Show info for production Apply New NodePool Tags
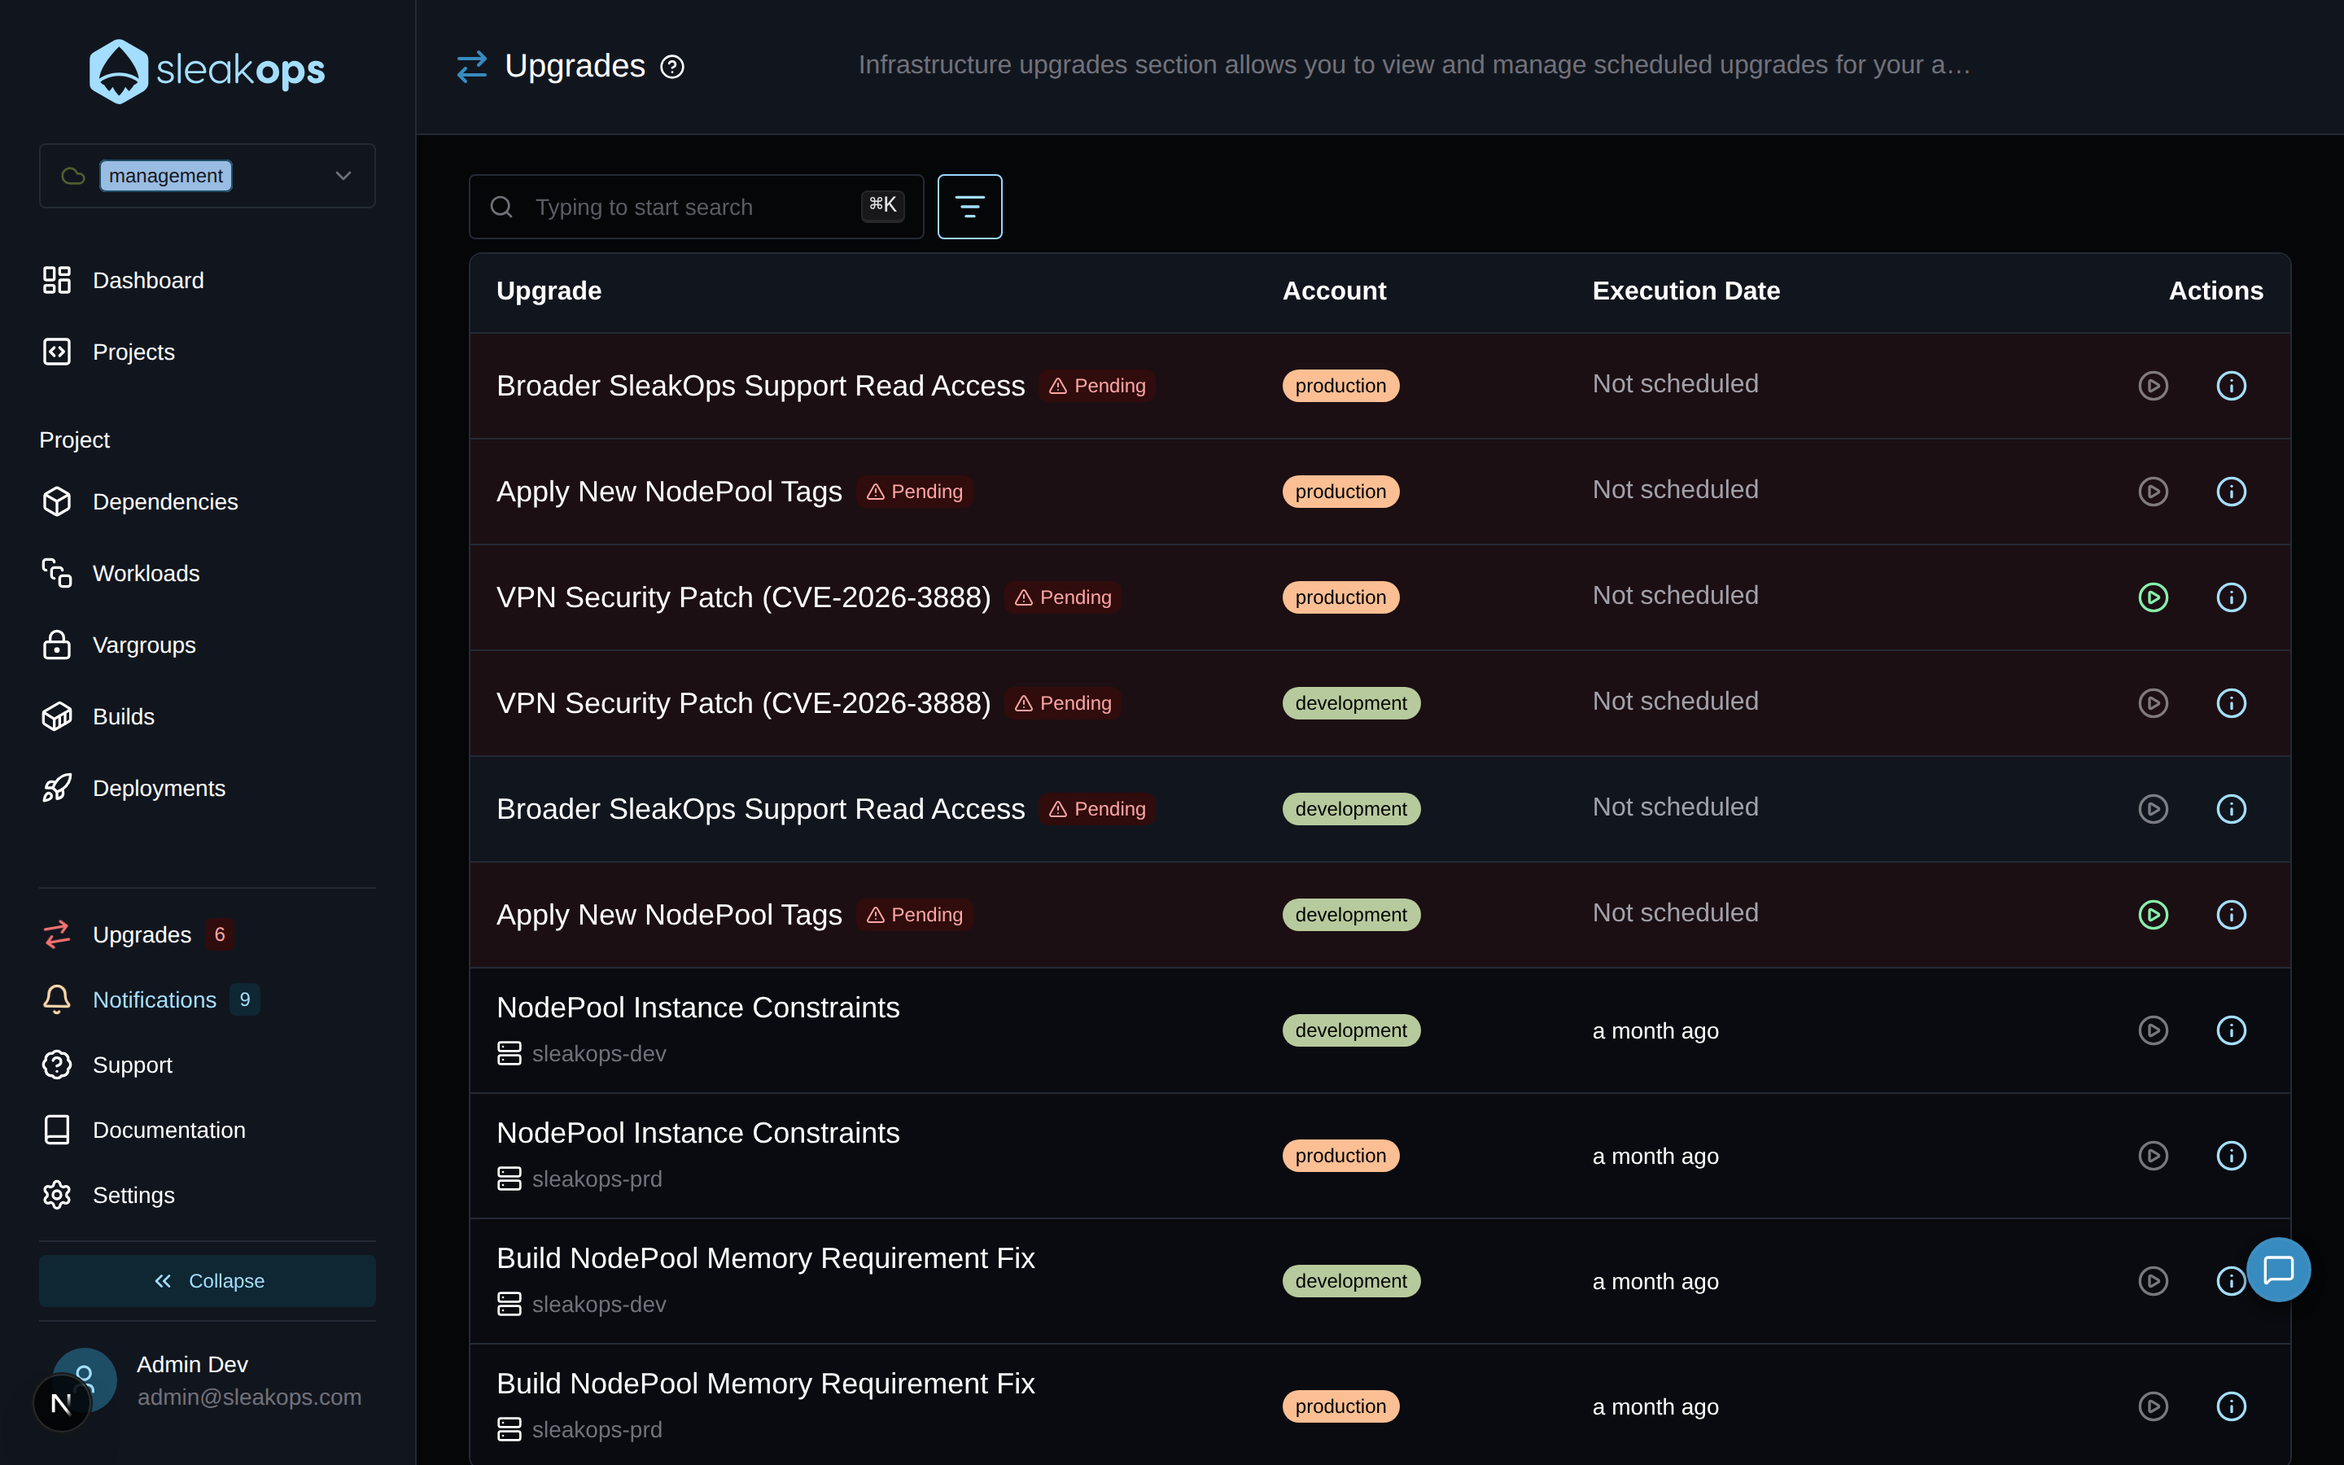 [2232, 492]
